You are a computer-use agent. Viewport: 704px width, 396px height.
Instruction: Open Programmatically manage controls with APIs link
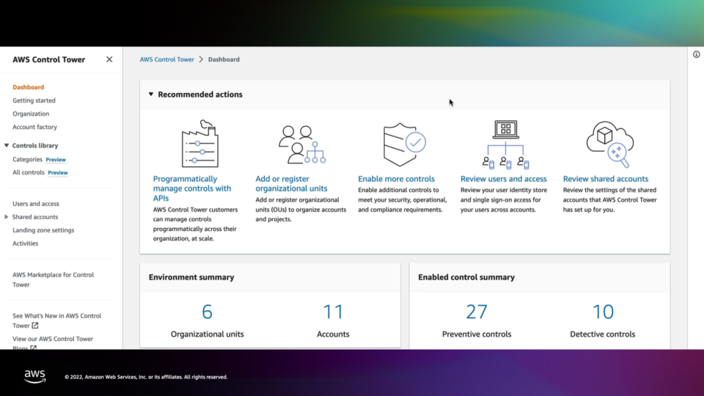[x=192, y=188]
